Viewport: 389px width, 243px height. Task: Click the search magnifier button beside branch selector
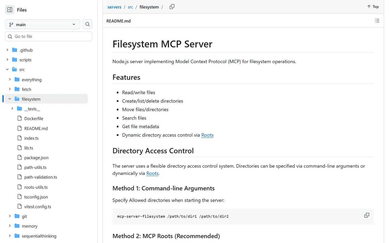pyautogui.click(x=88, y=24)
